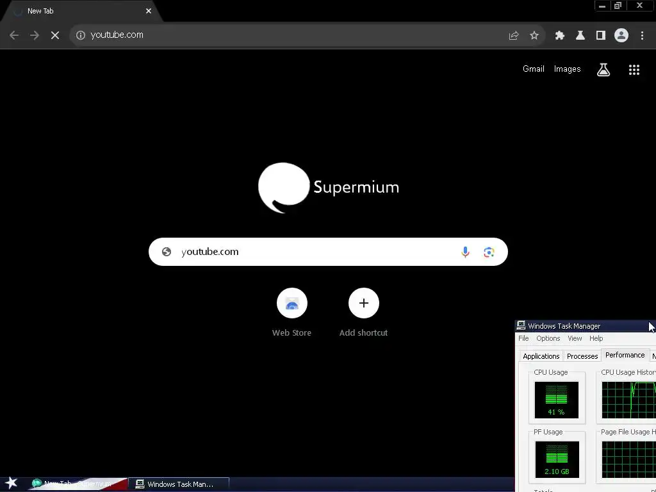Open Task Manager Options menu
Screen dimensions: 656x492
click(548, 338)
